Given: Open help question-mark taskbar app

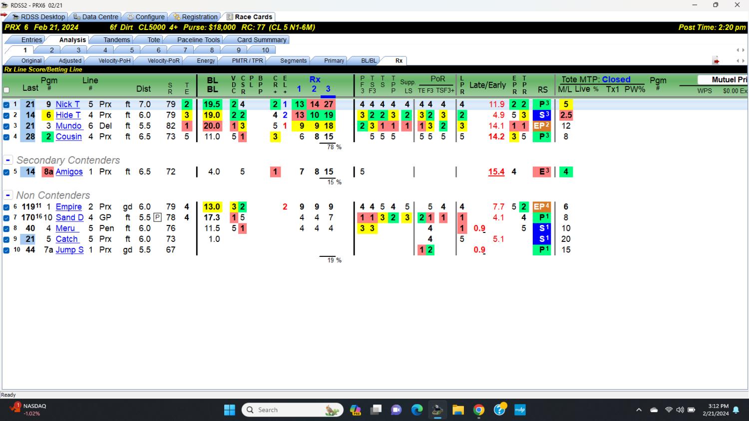Looking at the screenshot, I should pyautogui.click(x=500, y=410).
